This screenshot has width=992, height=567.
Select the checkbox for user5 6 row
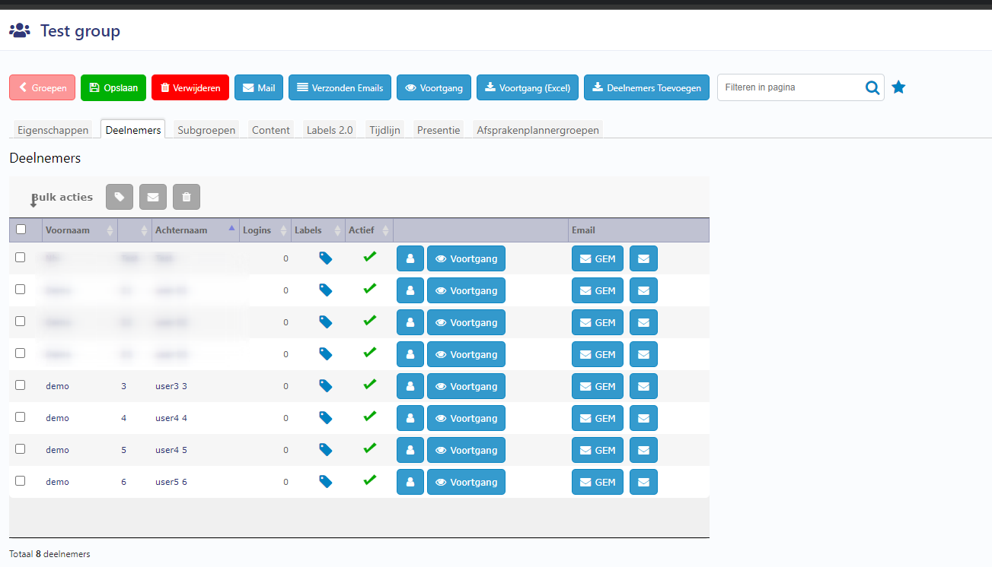pos(21,481)
